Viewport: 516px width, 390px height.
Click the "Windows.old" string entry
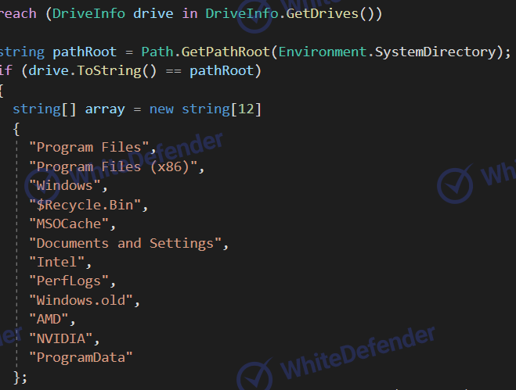point(81,300)
